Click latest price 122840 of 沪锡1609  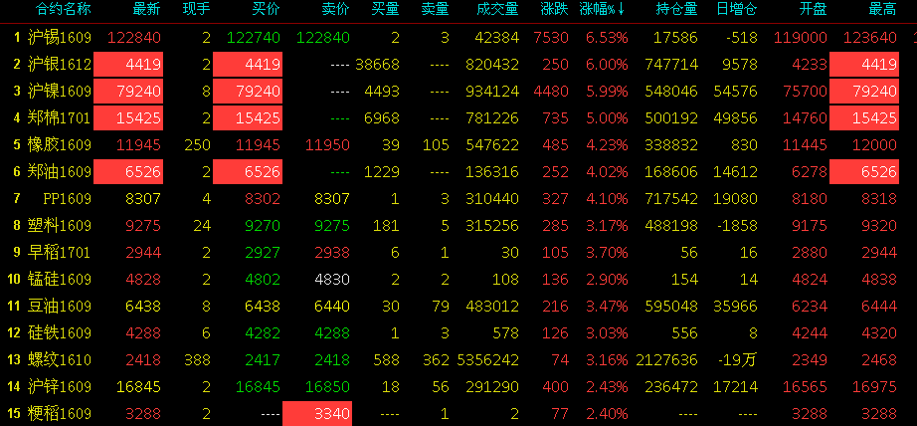click(134, 38)
